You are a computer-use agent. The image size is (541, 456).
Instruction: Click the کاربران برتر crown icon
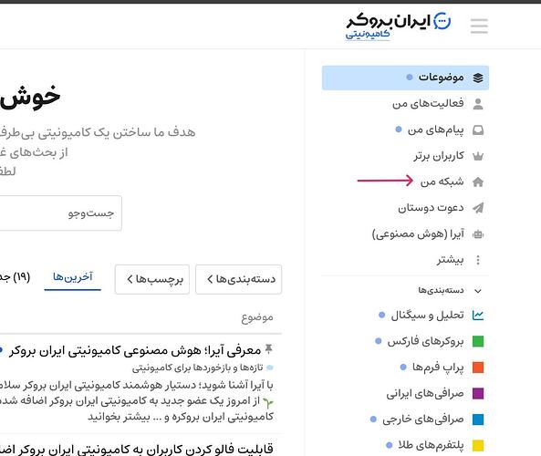pos(478,156)
